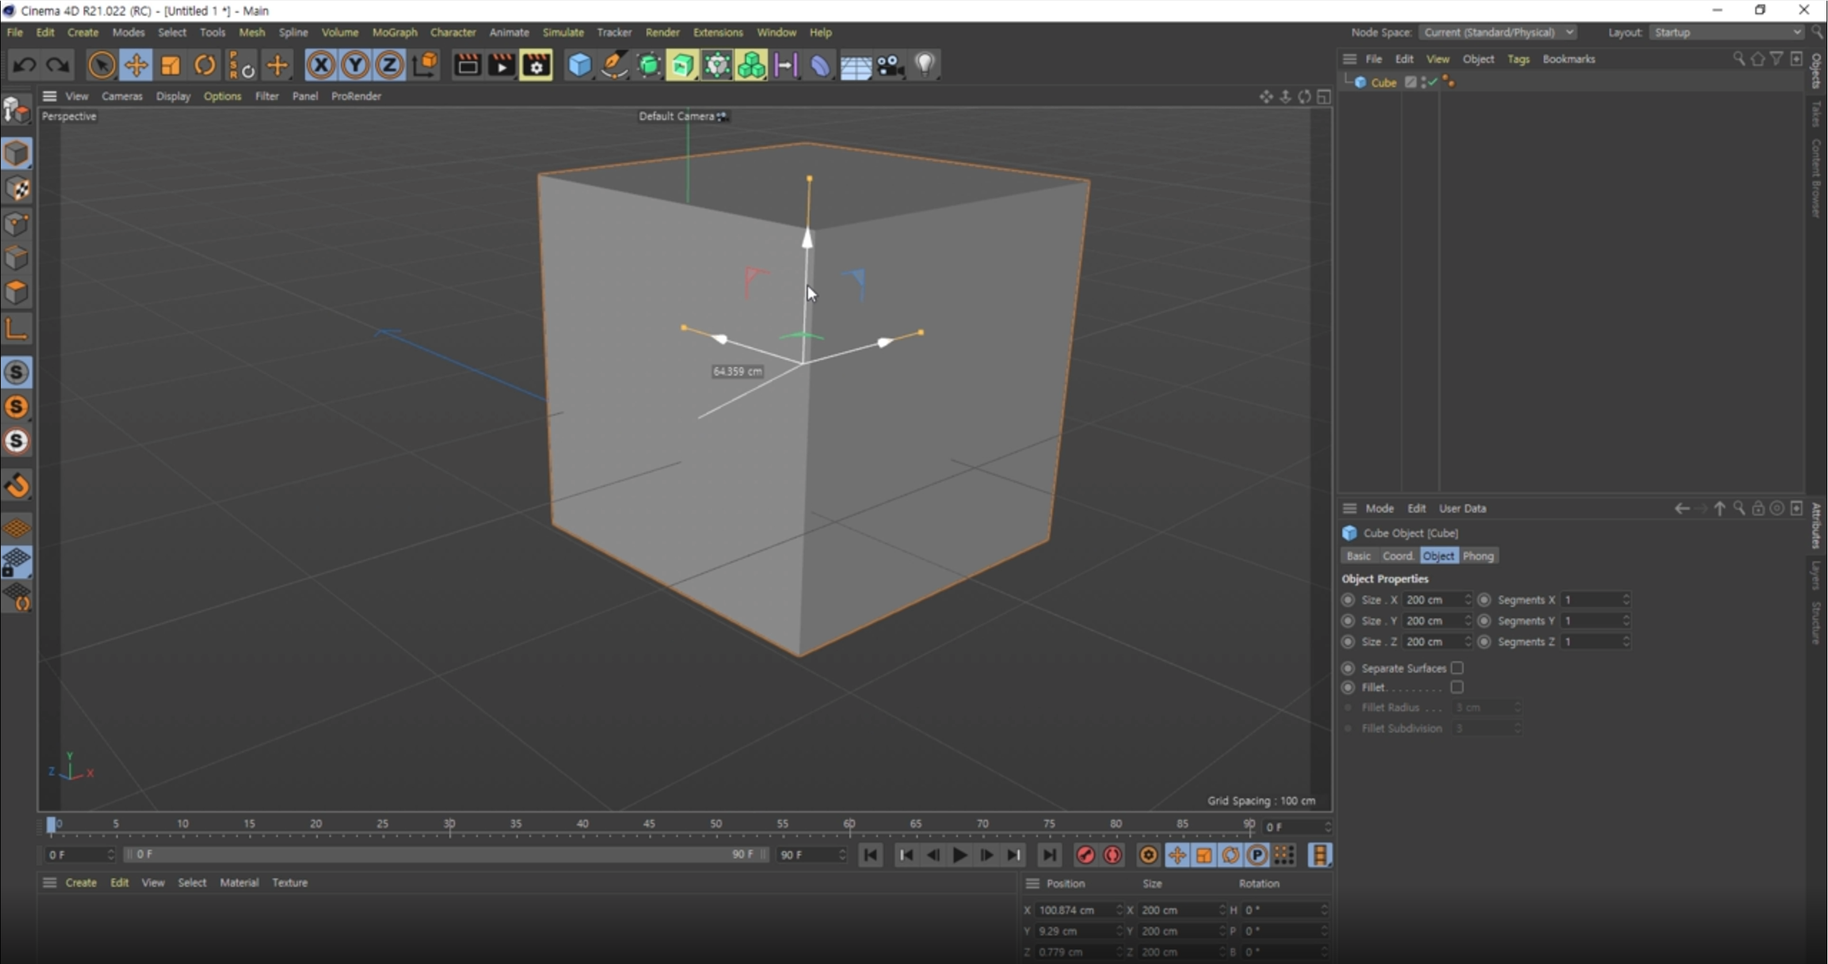Open the Node Space dropdown
Viewport: 1828px width, 964px height.
[1497, 32]
